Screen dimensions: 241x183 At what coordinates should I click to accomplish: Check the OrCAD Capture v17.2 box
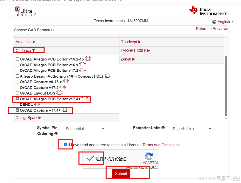17,87
